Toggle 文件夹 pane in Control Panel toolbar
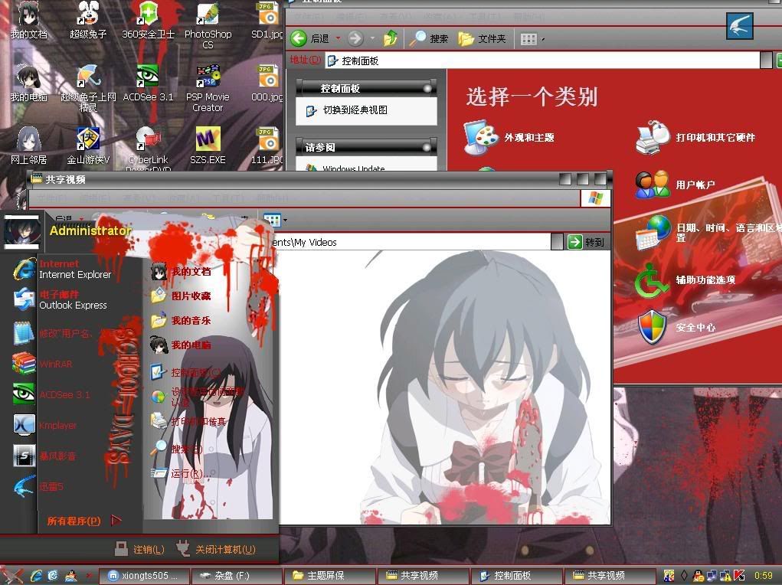 point(482,38)
